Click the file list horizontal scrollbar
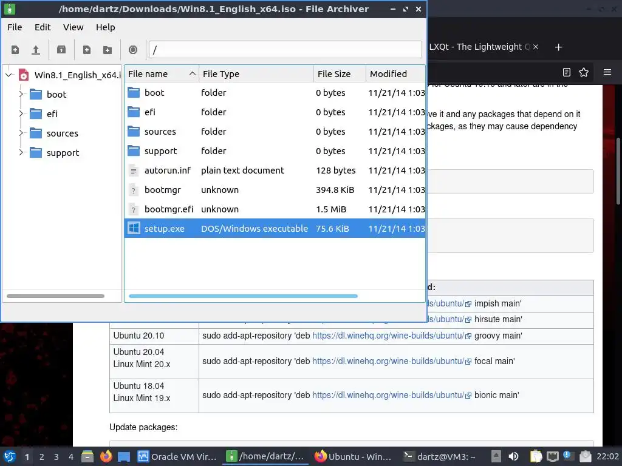This screenshot has width=622, height=466. tap(243, 296)
